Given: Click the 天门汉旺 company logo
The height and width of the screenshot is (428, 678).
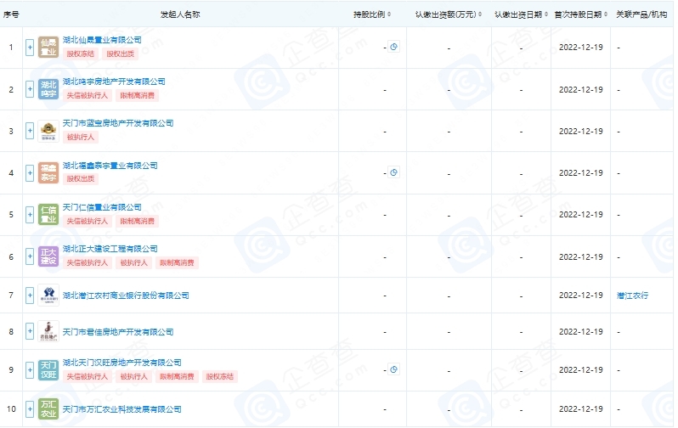Looking at the screenshot, I should (x=48, y=370).
